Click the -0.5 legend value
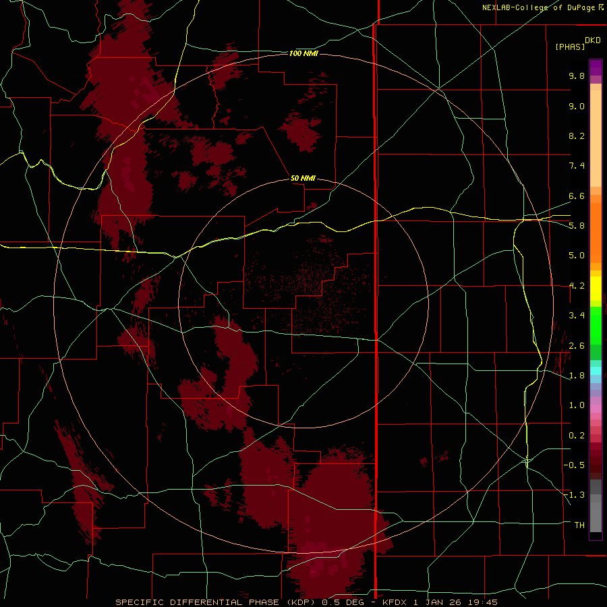The width and height of the screenshot is (607, 607). click(574, 465)
